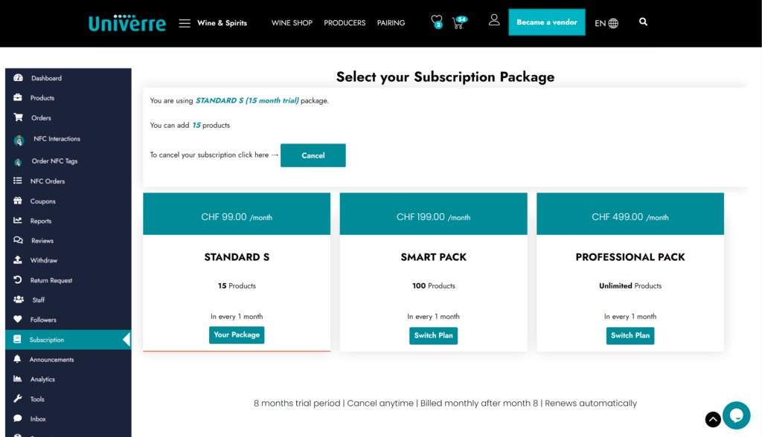
Task: Open the chat support bubble
Action: (736, 415)
